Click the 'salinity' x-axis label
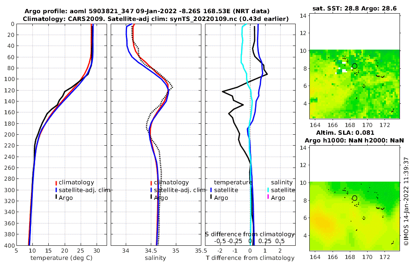The height and width of the screenshot is (264, 410). point(156,258)
